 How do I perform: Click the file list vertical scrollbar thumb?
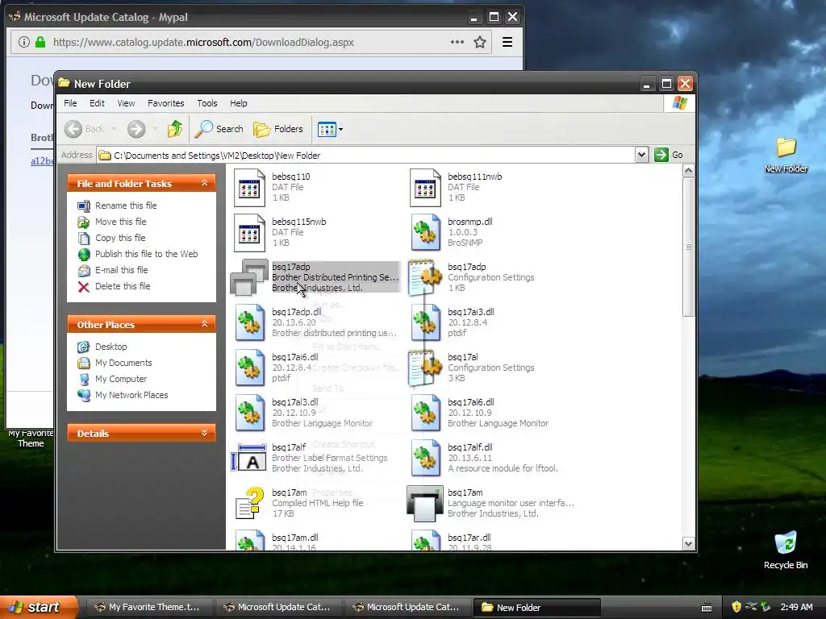(x=688, y=247)
